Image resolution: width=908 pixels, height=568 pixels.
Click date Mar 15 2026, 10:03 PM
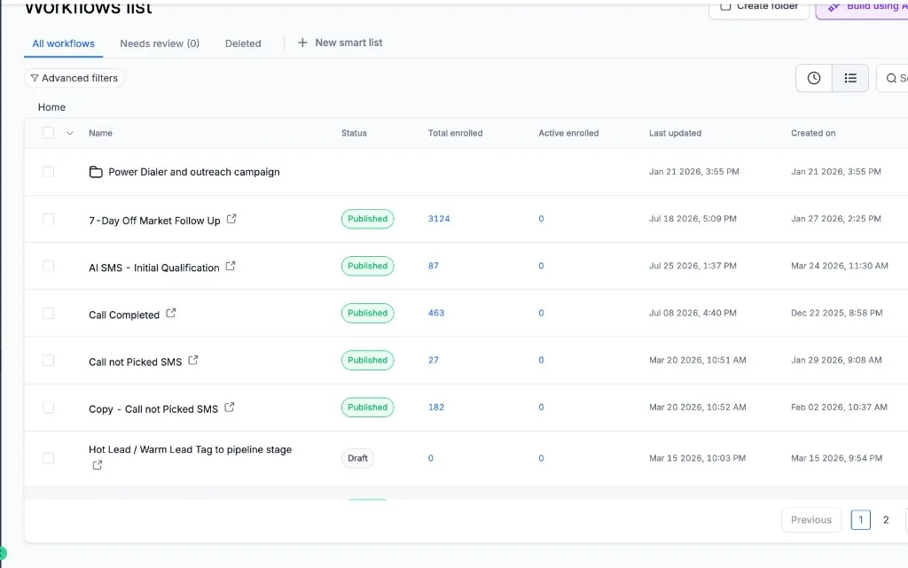[697, 458]
